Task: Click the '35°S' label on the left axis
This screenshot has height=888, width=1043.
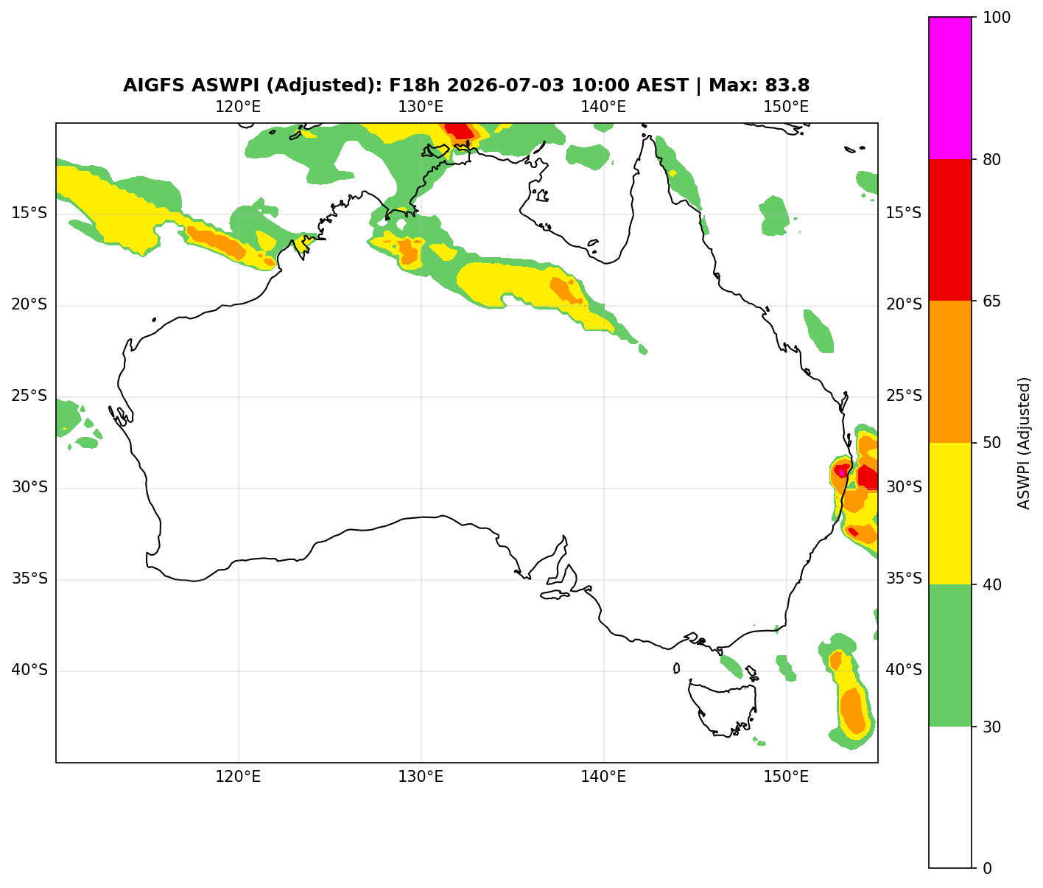Action: coord(29,579)
